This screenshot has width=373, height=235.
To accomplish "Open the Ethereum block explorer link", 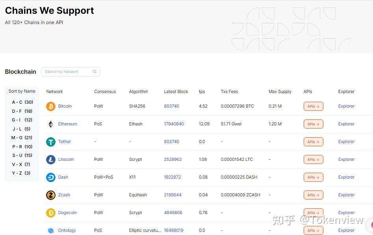I will (346, 124).
